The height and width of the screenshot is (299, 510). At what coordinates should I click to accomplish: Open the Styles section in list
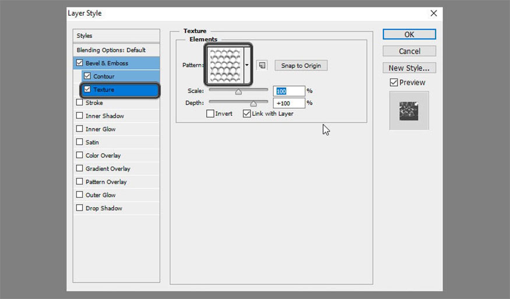(116, 36)
